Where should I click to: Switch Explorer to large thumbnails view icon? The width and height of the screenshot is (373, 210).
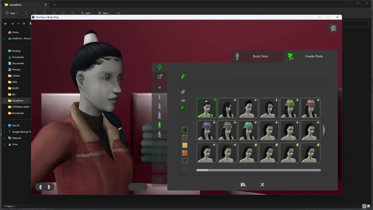pyautogui.click(x=369, y=206)
